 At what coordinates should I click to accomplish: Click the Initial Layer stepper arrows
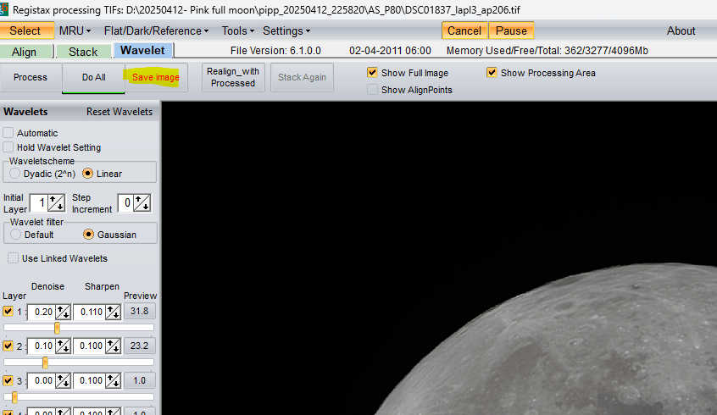(x=57, y=203)
